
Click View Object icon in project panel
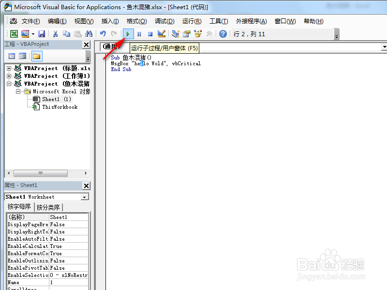22,56
